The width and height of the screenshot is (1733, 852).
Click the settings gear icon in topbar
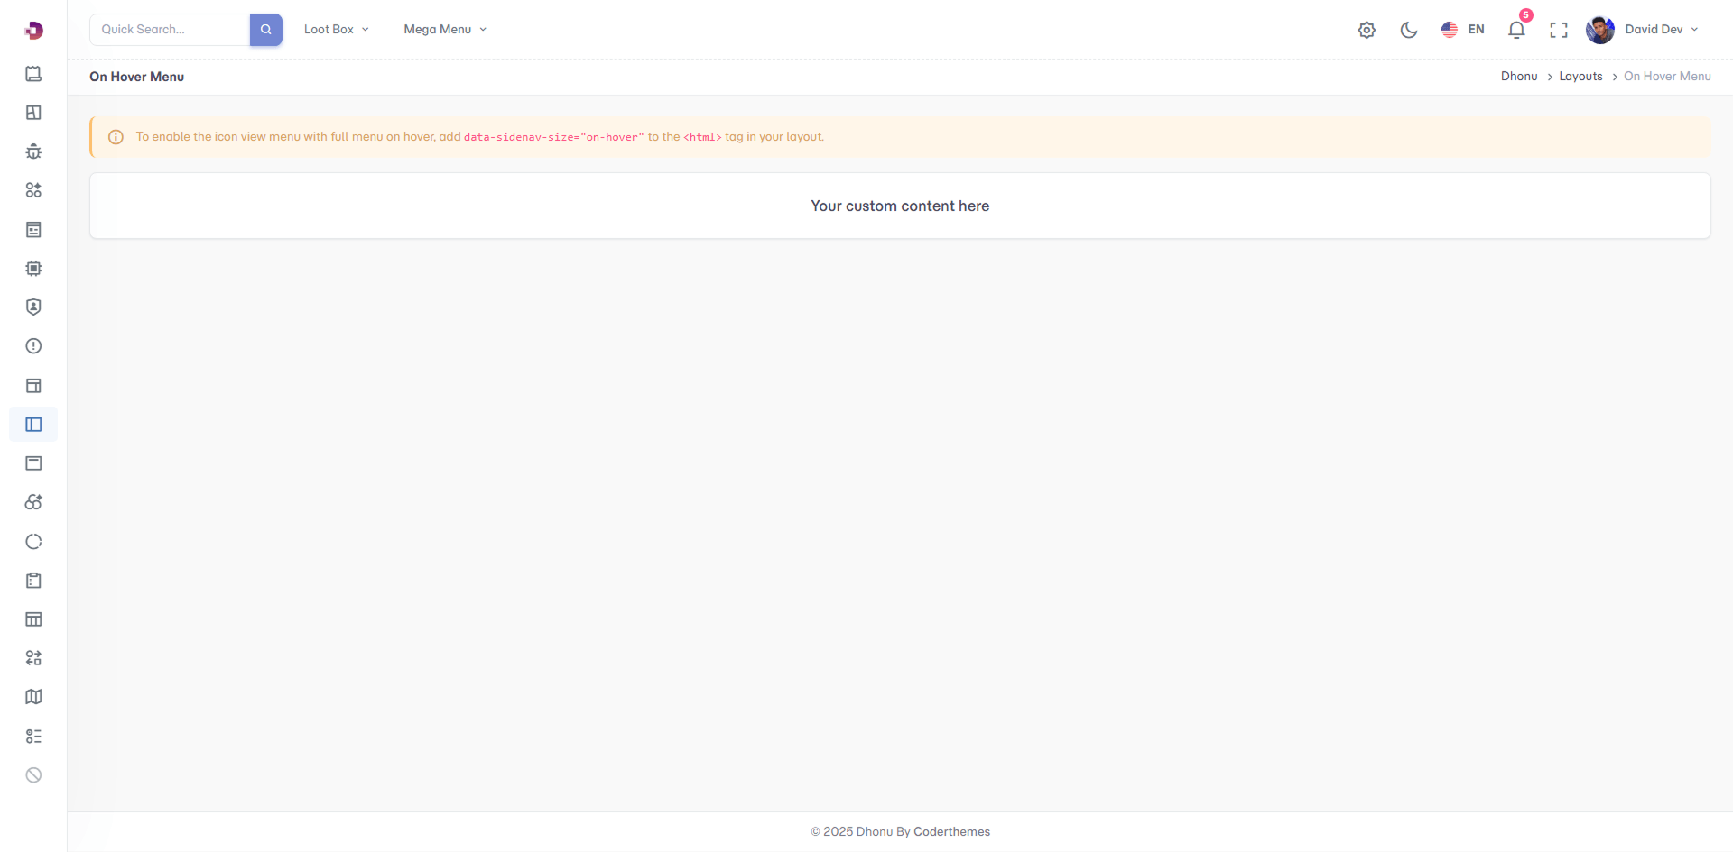pos(1367,30)
